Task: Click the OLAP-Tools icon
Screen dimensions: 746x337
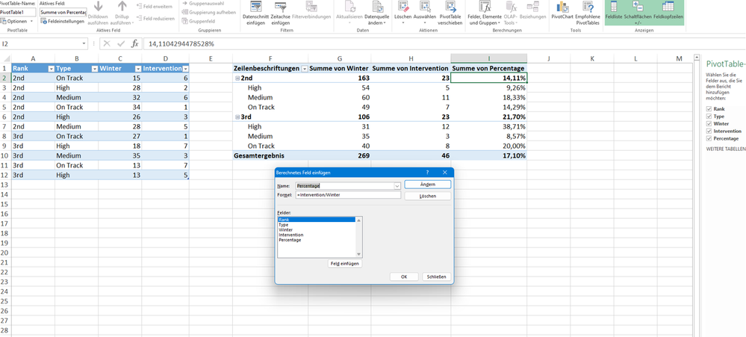Action: 510,7
